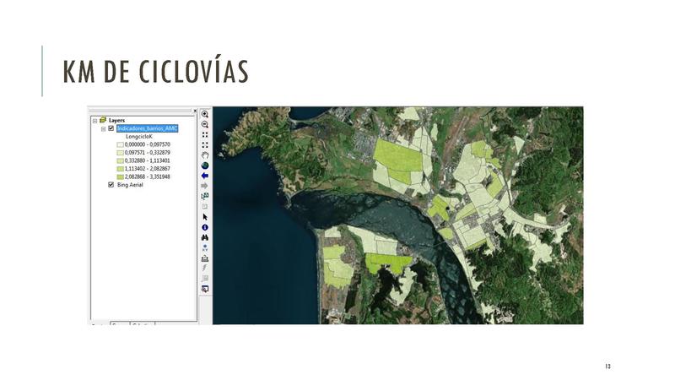Click the 0,000000 - 0,097570 symbol swatch
The width and height of the screenshot is (675, 380).
click(x=120, y=144)
